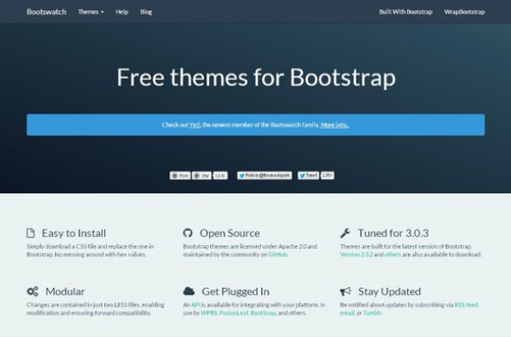Click More info link in blue banner
This screenshot has width=511, height=337.
tap(334, 124)
